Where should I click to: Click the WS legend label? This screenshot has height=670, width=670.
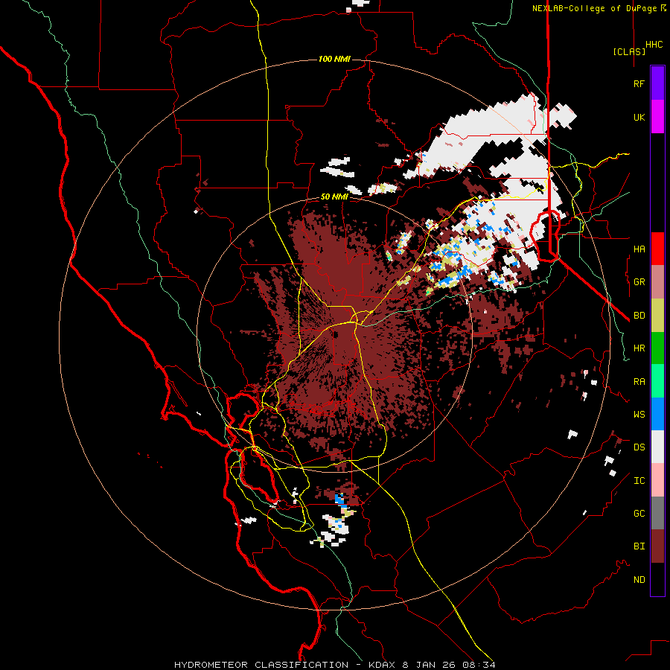pyautogui.click(x=639, y=414)
